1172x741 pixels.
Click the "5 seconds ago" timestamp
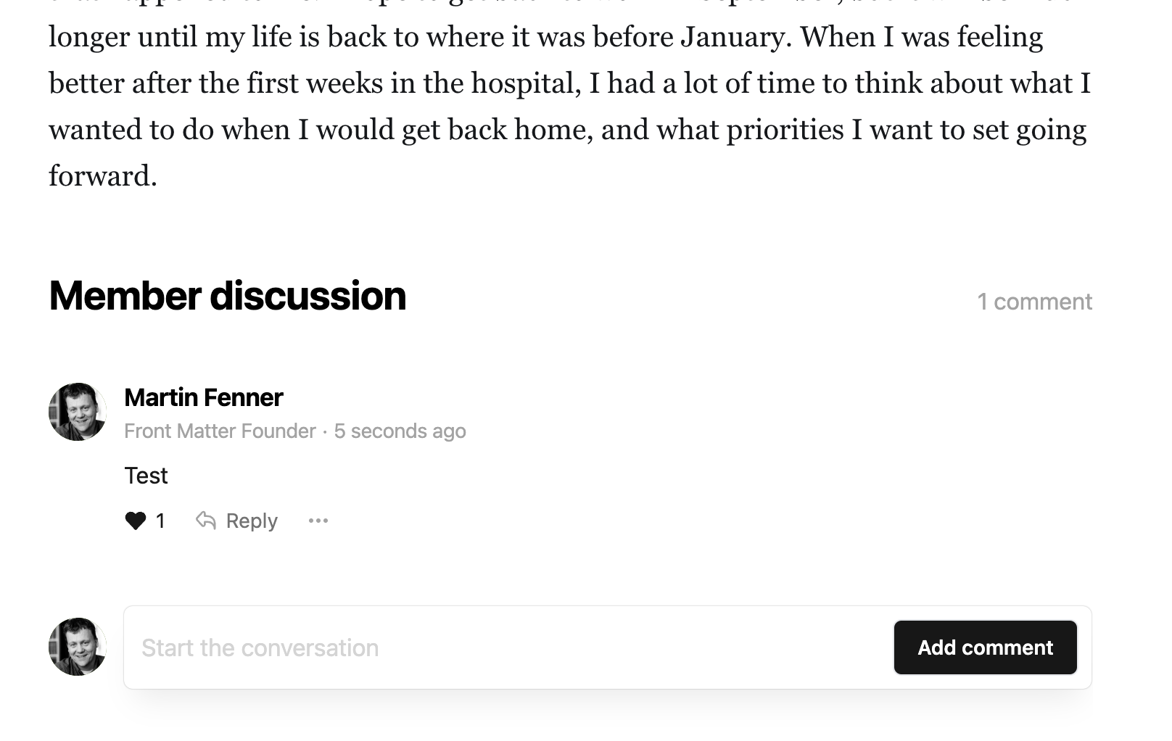(400, 431)
